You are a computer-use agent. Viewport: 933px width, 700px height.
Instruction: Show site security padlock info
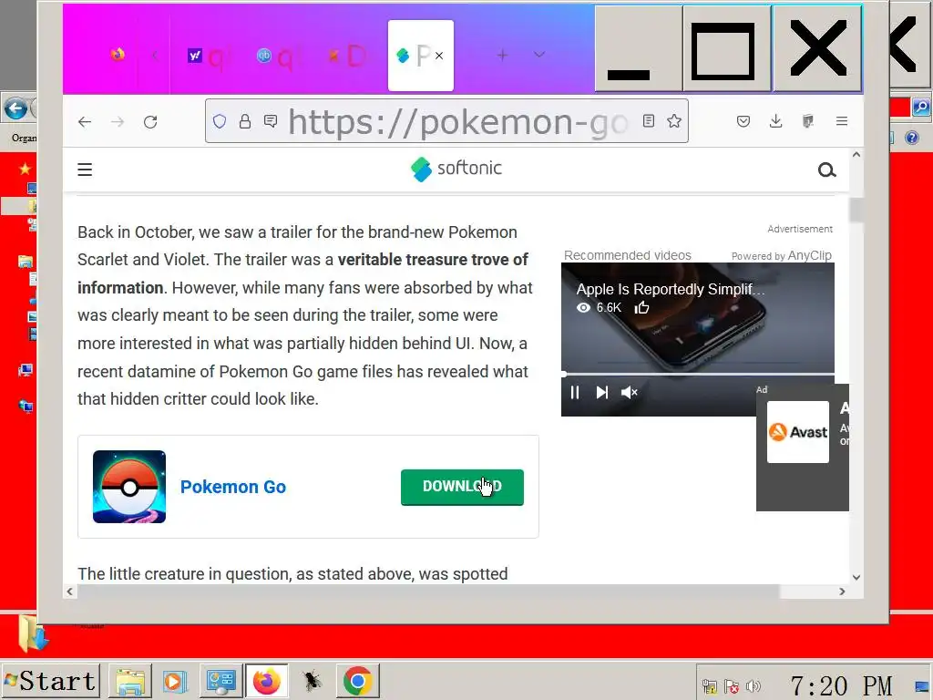[x=244, y=121]
